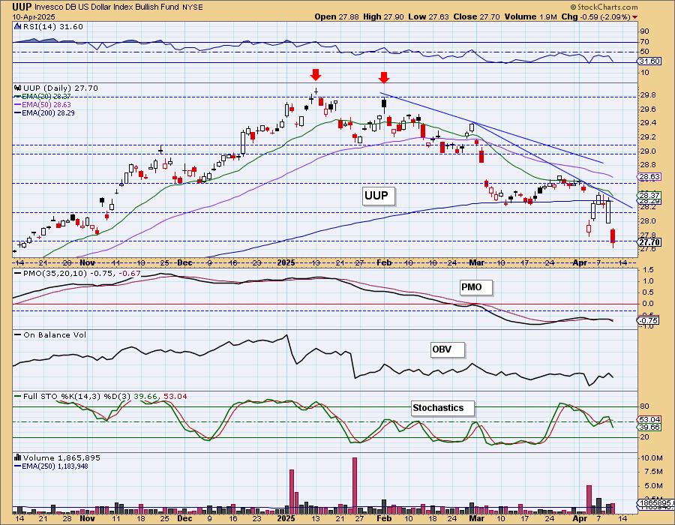This screenshot has height=525, width=675.
Task: Click the 1865895 volume value tag on the axis
Action: (655, 502)
